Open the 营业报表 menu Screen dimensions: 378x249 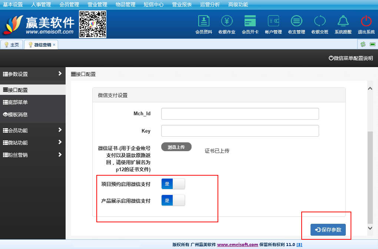(182, 4)
